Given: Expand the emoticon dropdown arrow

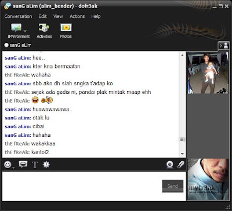Looking at the screenshot, I should 13,168.
